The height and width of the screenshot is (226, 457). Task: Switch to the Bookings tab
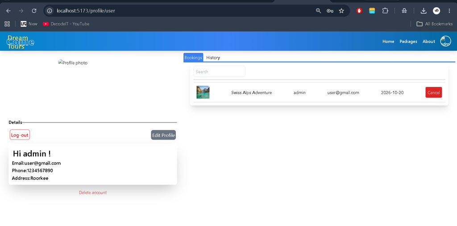(193, 58)
